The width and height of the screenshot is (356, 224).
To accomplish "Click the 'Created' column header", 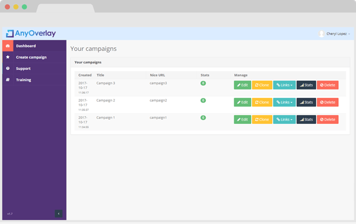I will point(85,75).
